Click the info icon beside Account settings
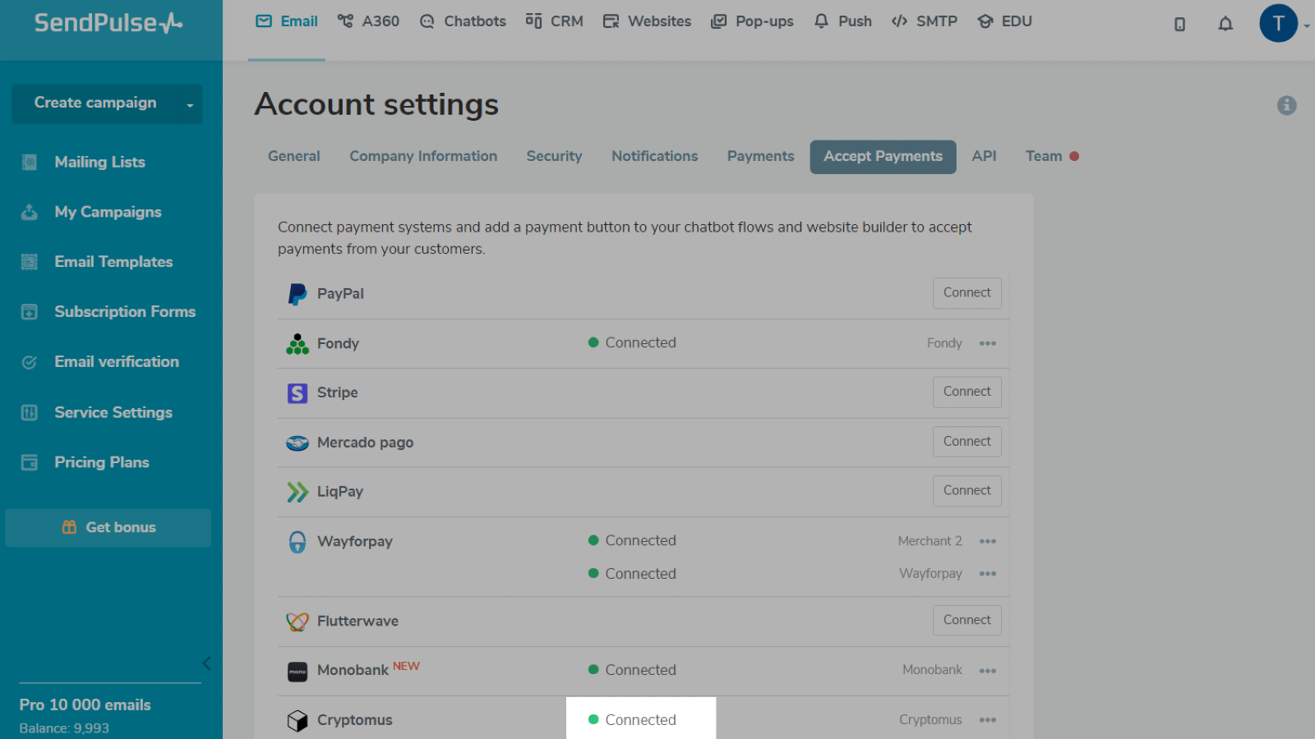The image size is (1315, 739). [x=1286, y=105]
